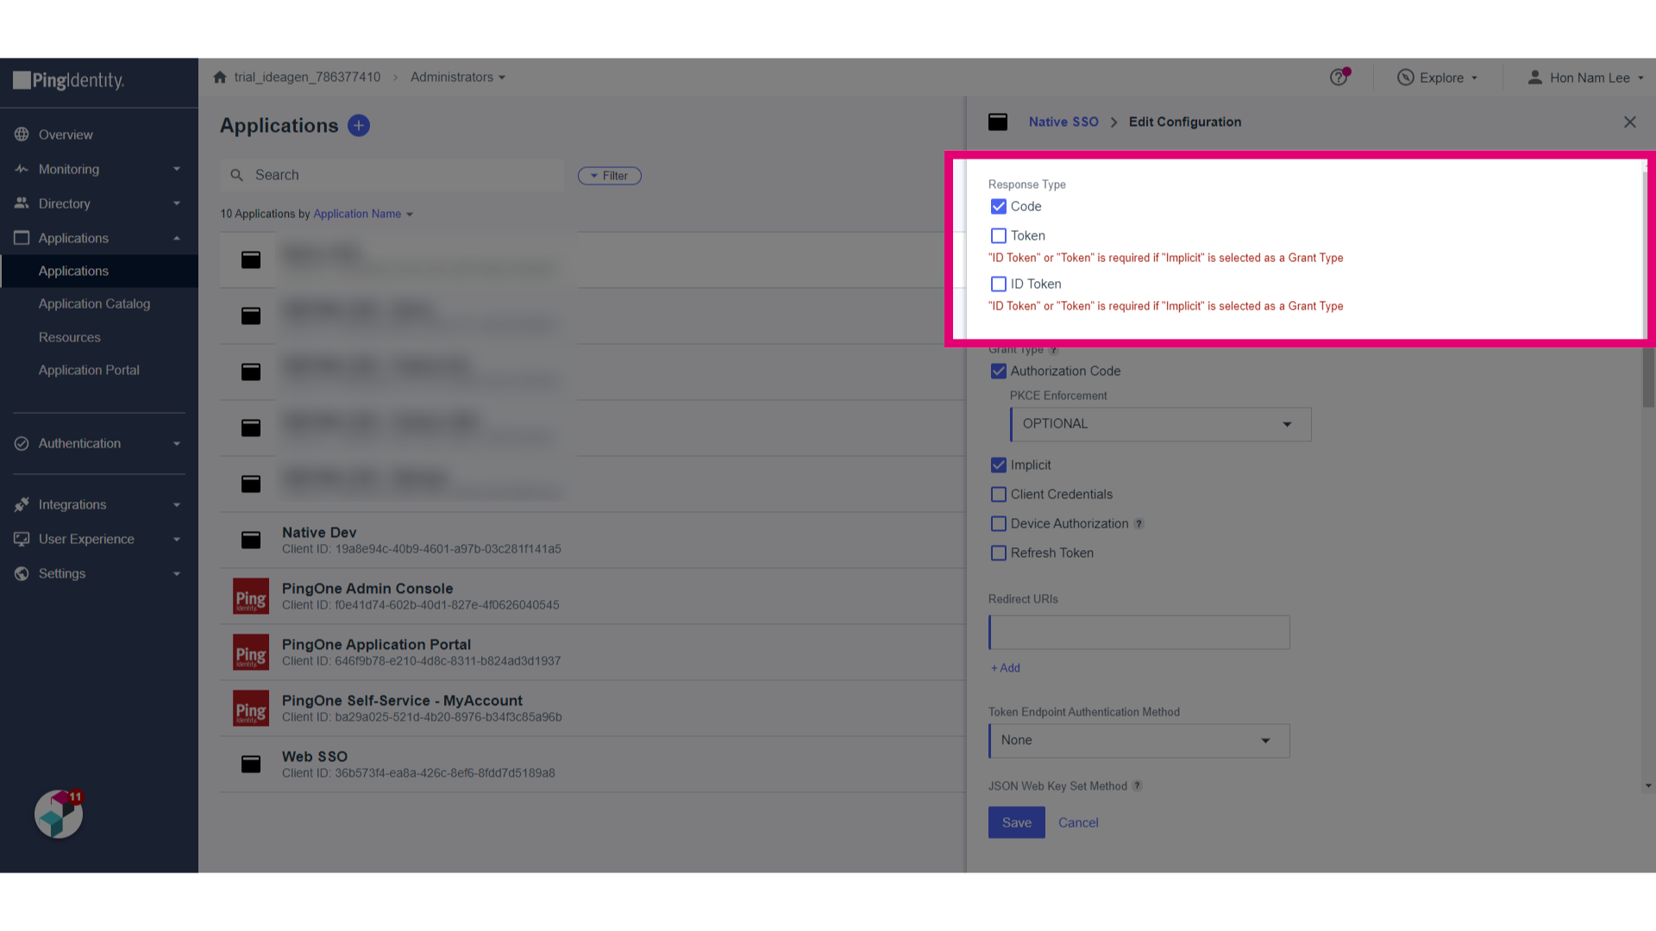Enable Client Credentials grant type
Image resolution: width=1656 pixels, height=931 pixels.
(999, 495)
